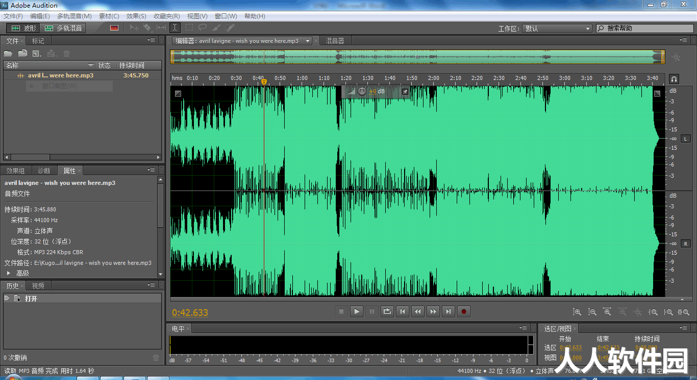Select the Move tool in the toolbar
Viewport: 697px width, 380px height.
tap(134, 28)
